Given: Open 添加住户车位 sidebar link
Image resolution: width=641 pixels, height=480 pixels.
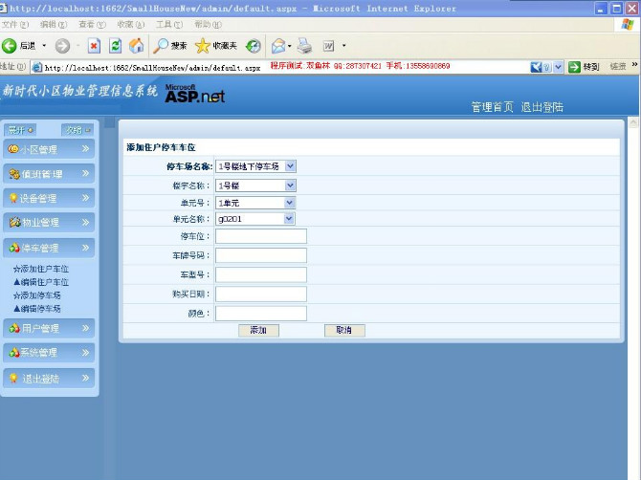Looking at the screenshot, I should click(41, 269).
